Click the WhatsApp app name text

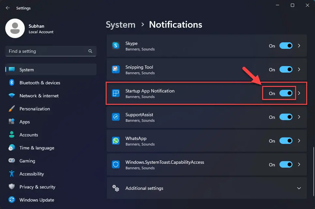click(136, 138)
